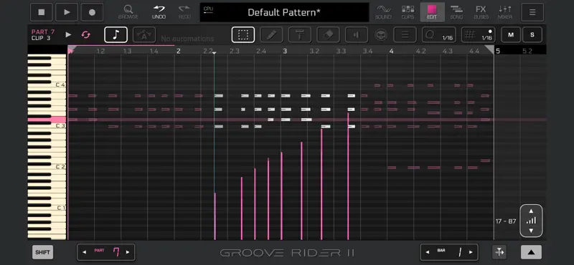Click the 17 - 87 velocity range text

click(506, 221)
